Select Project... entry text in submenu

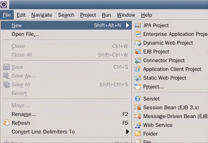pyautogui.click(x=154, y=87)
